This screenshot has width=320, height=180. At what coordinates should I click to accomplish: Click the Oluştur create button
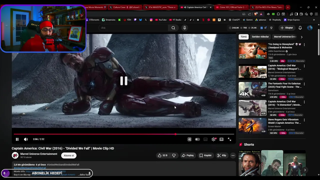tap(286, 28)
